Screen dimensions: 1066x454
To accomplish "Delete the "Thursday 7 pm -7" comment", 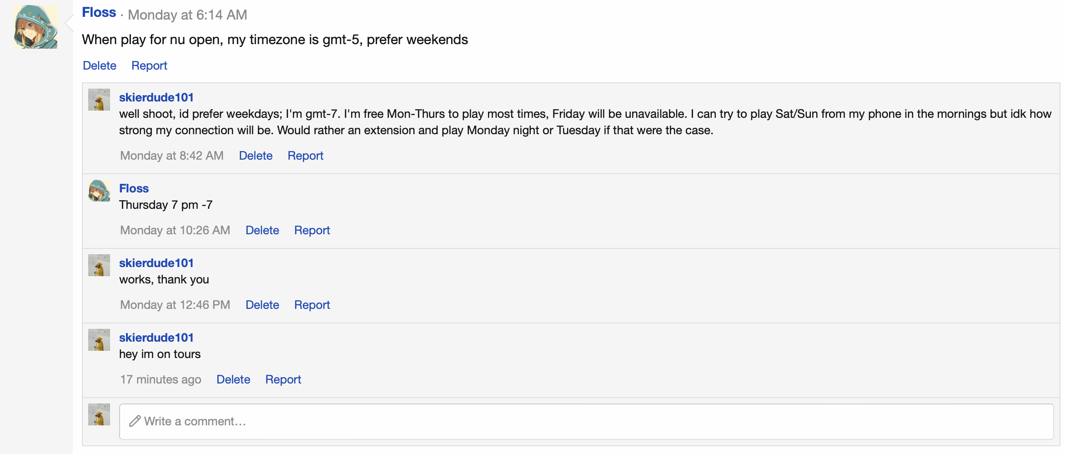I will coord(262,230).
